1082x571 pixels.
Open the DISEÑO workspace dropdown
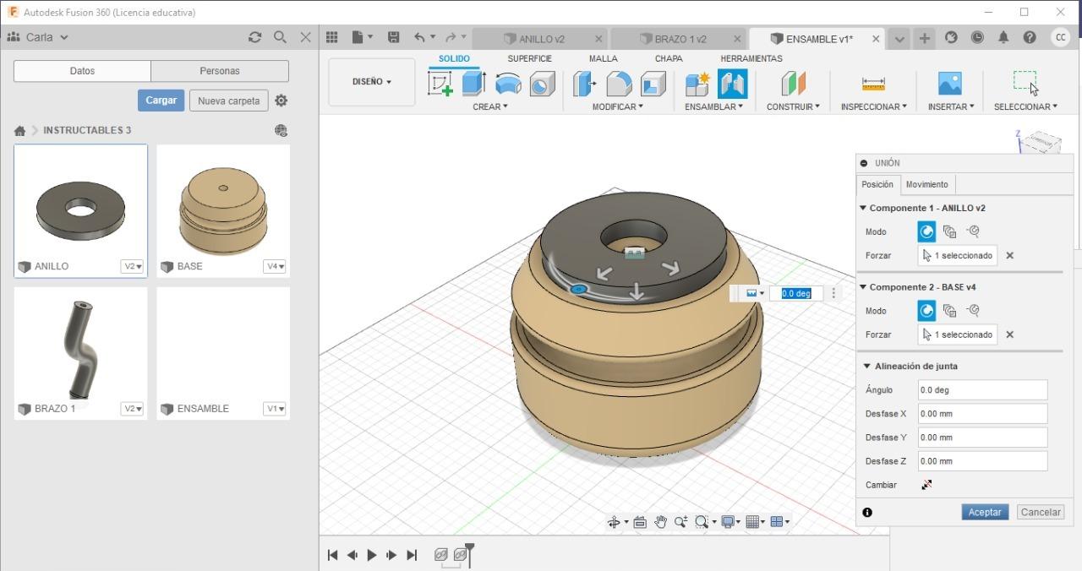[372, 82]
